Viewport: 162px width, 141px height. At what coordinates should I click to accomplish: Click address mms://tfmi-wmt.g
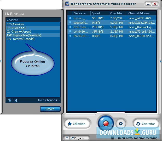(x=141, y=27)
